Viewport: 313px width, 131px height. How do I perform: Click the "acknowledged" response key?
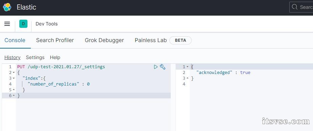coord(214,73)
